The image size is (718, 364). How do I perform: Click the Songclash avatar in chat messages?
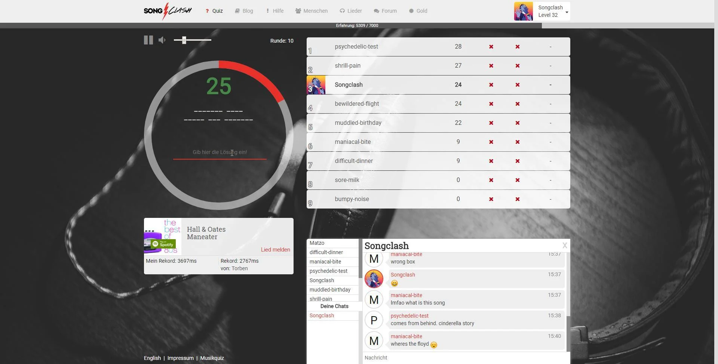coord(374,279)
